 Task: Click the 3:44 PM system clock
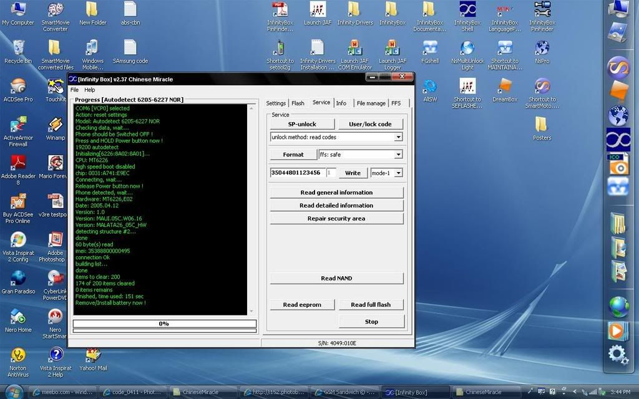click(620, 392)
